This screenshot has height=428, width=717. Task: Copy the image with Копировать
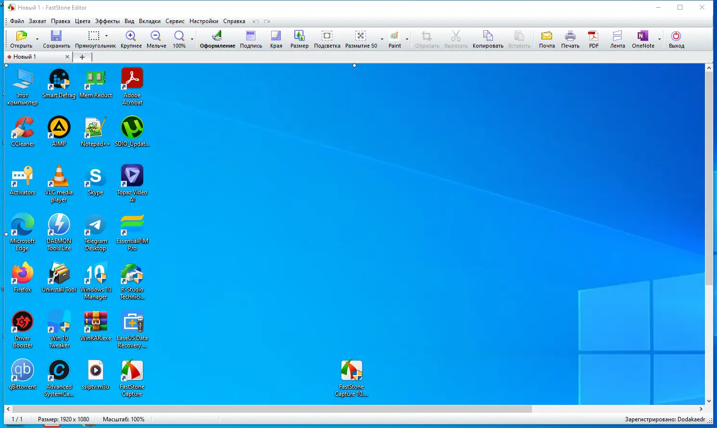[488, 39]
